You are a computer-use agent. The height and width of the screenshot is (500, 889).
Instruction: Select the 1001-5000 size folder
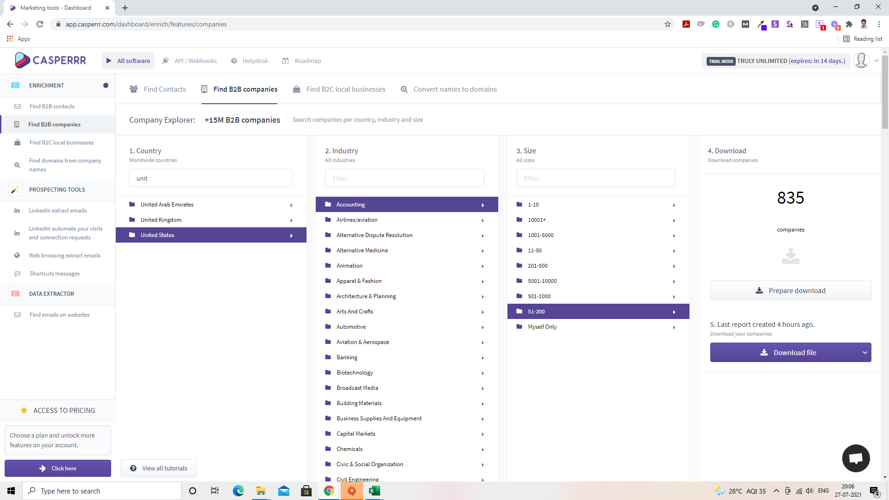[540, 235]
